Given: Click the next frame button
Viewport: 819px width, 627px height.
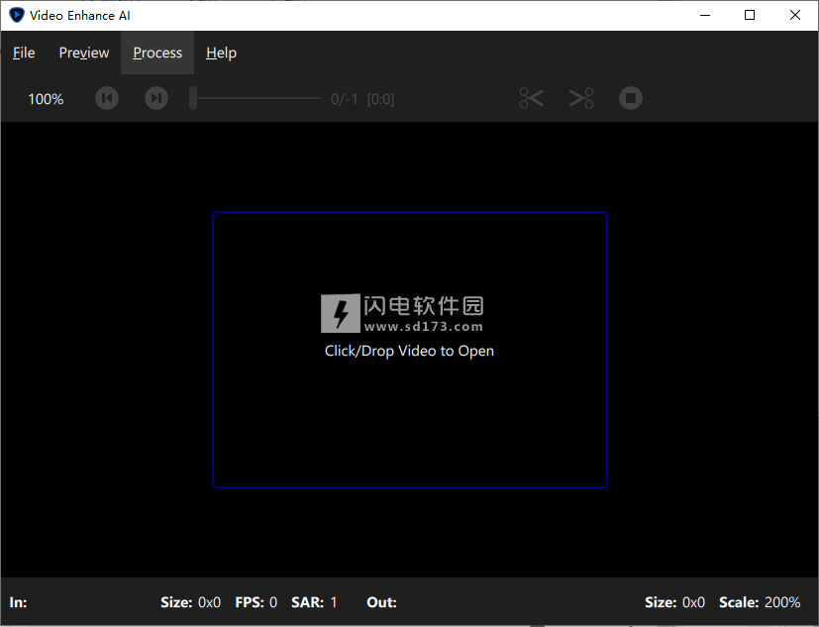Looking at the screenshot, I should [156, 98].
